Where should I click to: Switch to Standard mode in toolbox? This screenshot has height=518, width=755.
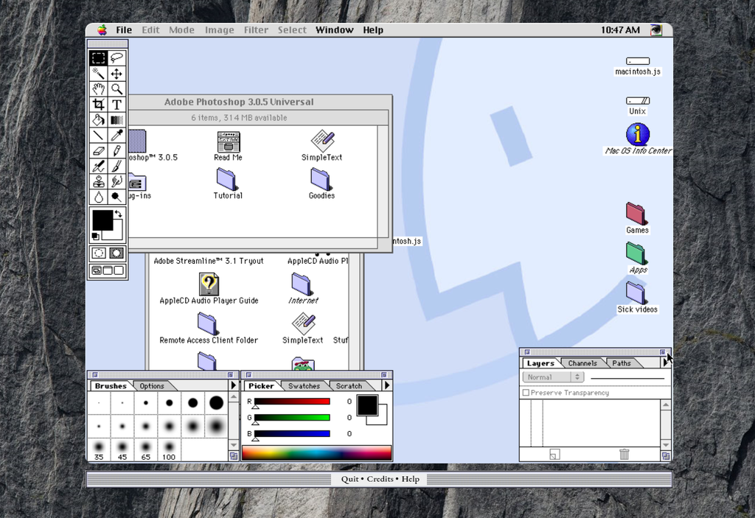99,253
